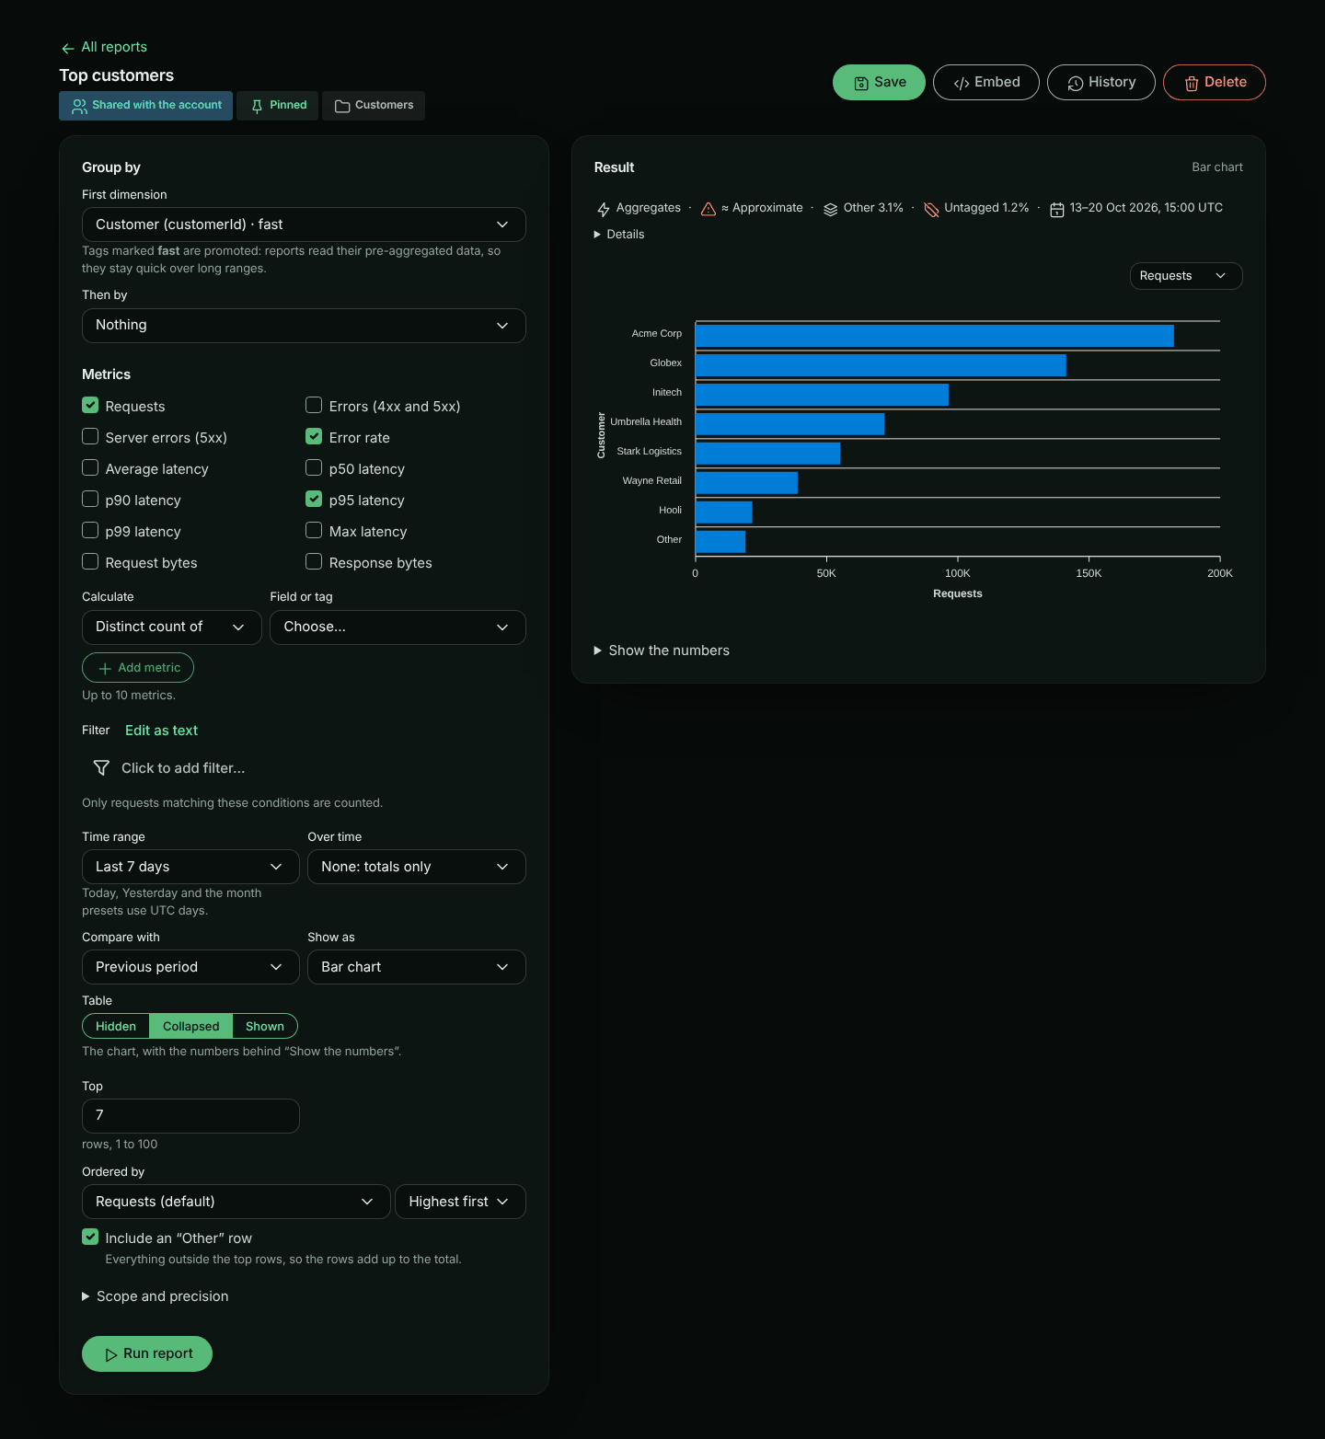Delete this report
This screenshot has height=1439, width=1325.
click(1215, 82)
